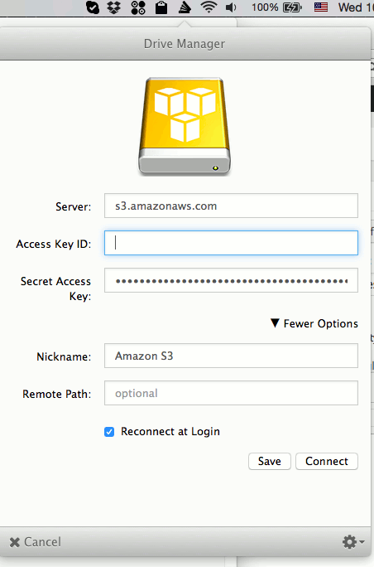The height and width of the screenshot is (567, 374).
Task: Connect to the Amazon S3 server
Action: 327,461
